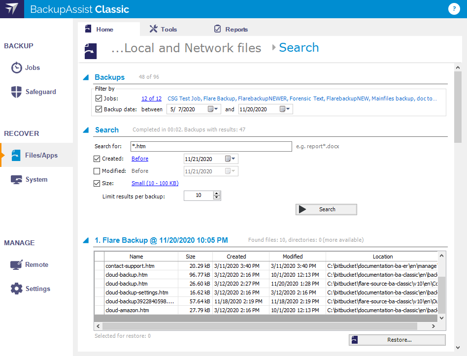Increase limit results per backup value
The image size is (467, 356).
click(x=217, y=193)
